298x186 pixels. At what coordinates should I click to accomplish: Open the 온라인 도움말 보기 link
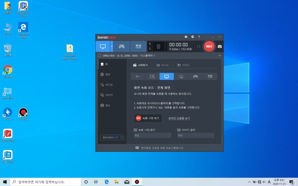click(x=179, y=118)
